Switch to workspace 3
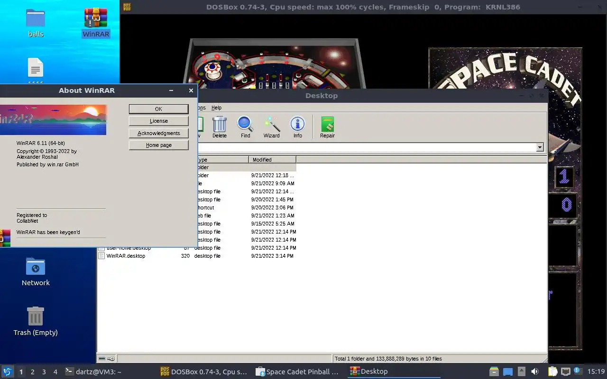 click(44, 372)
